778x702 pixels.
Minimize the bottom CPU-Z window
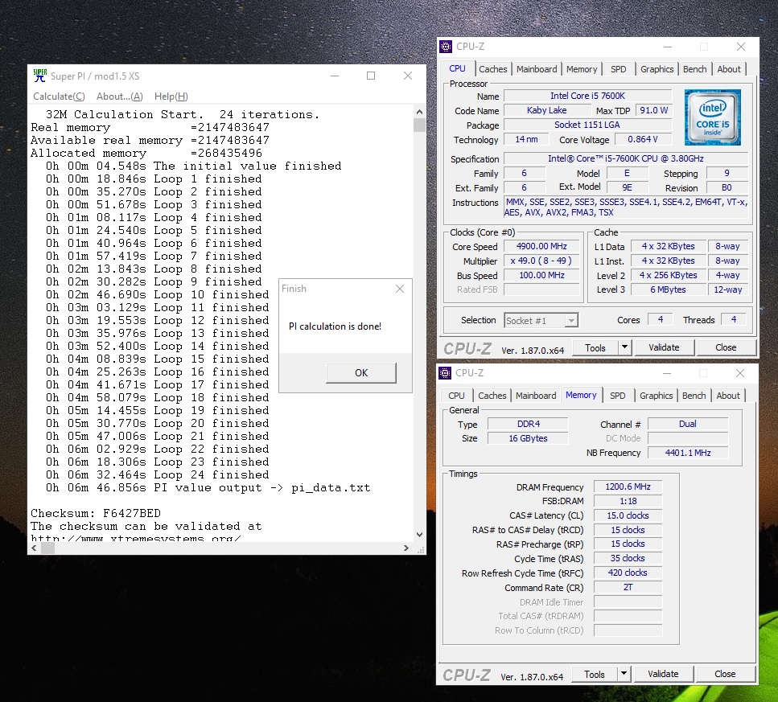pyautogui.click(x=667, y=373)
